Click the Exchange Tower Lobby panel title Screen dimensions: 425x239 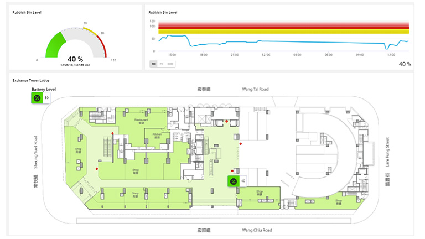coord(30,81)
